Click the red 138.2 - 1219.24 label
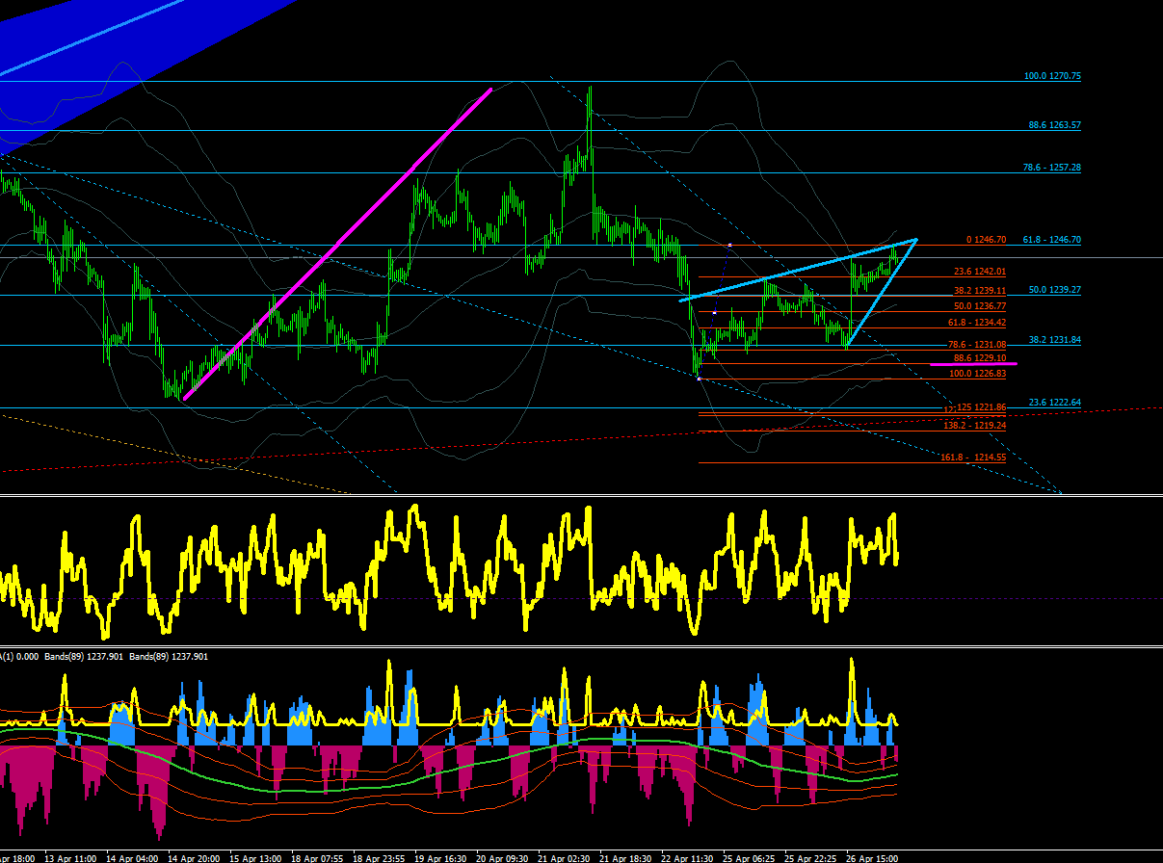The image size is (1163, 863). tap(974, 425)
